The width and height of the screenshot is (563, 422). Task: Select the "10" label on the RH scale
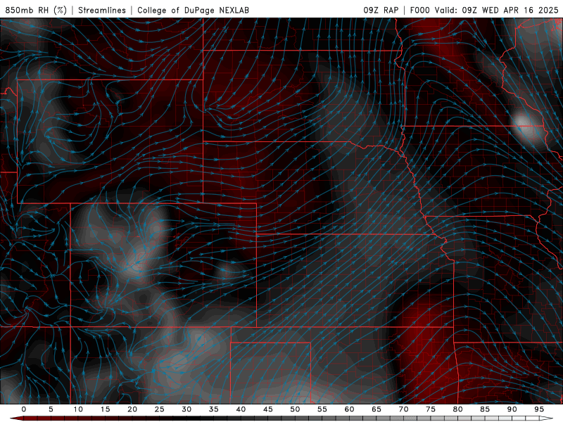78,409
